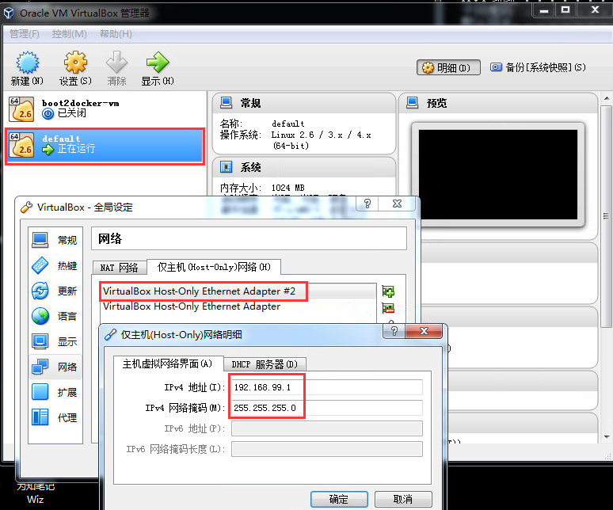
Task: Click the General (常规) section header icon
Action: click(x=226, y=103)
